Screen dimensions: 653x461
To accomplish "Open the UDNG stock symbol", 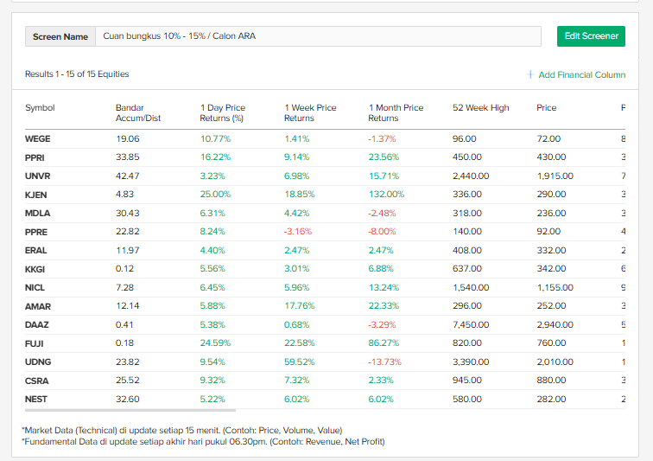I will (x=38, y=362).
